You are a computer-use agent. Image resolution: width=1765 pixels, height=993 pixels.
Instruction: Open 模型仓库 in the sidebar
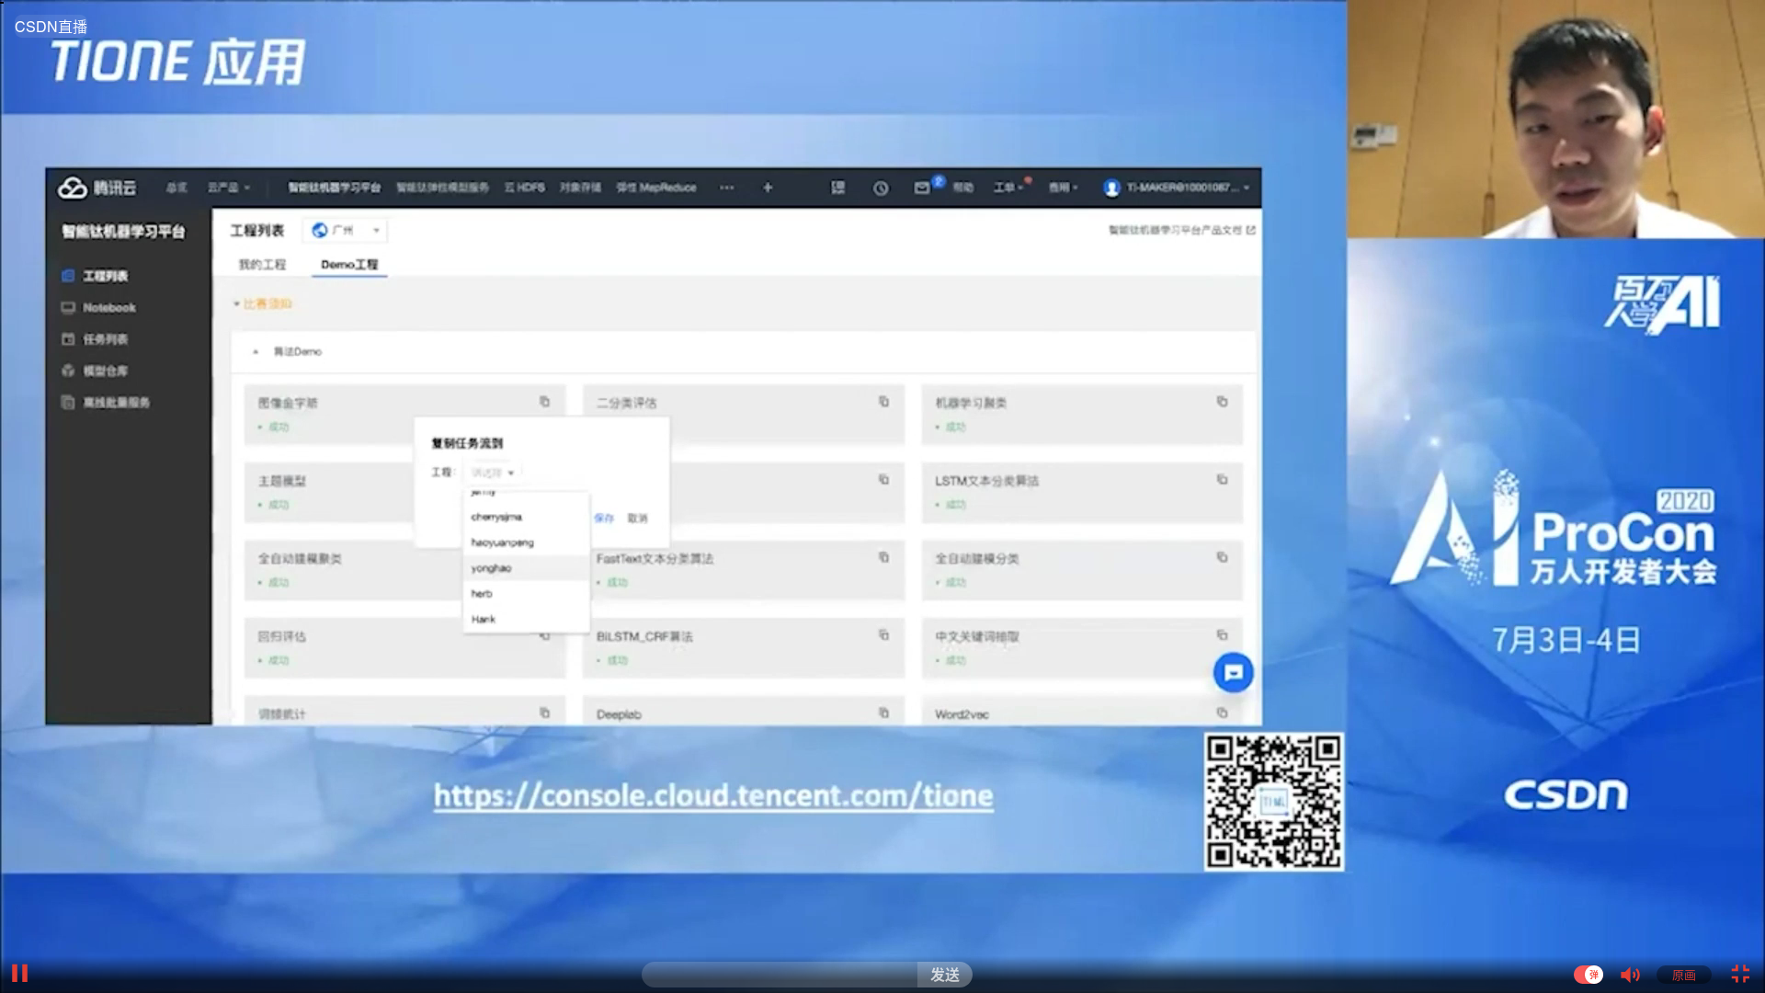pyautogui.click(x=105, y=371)
